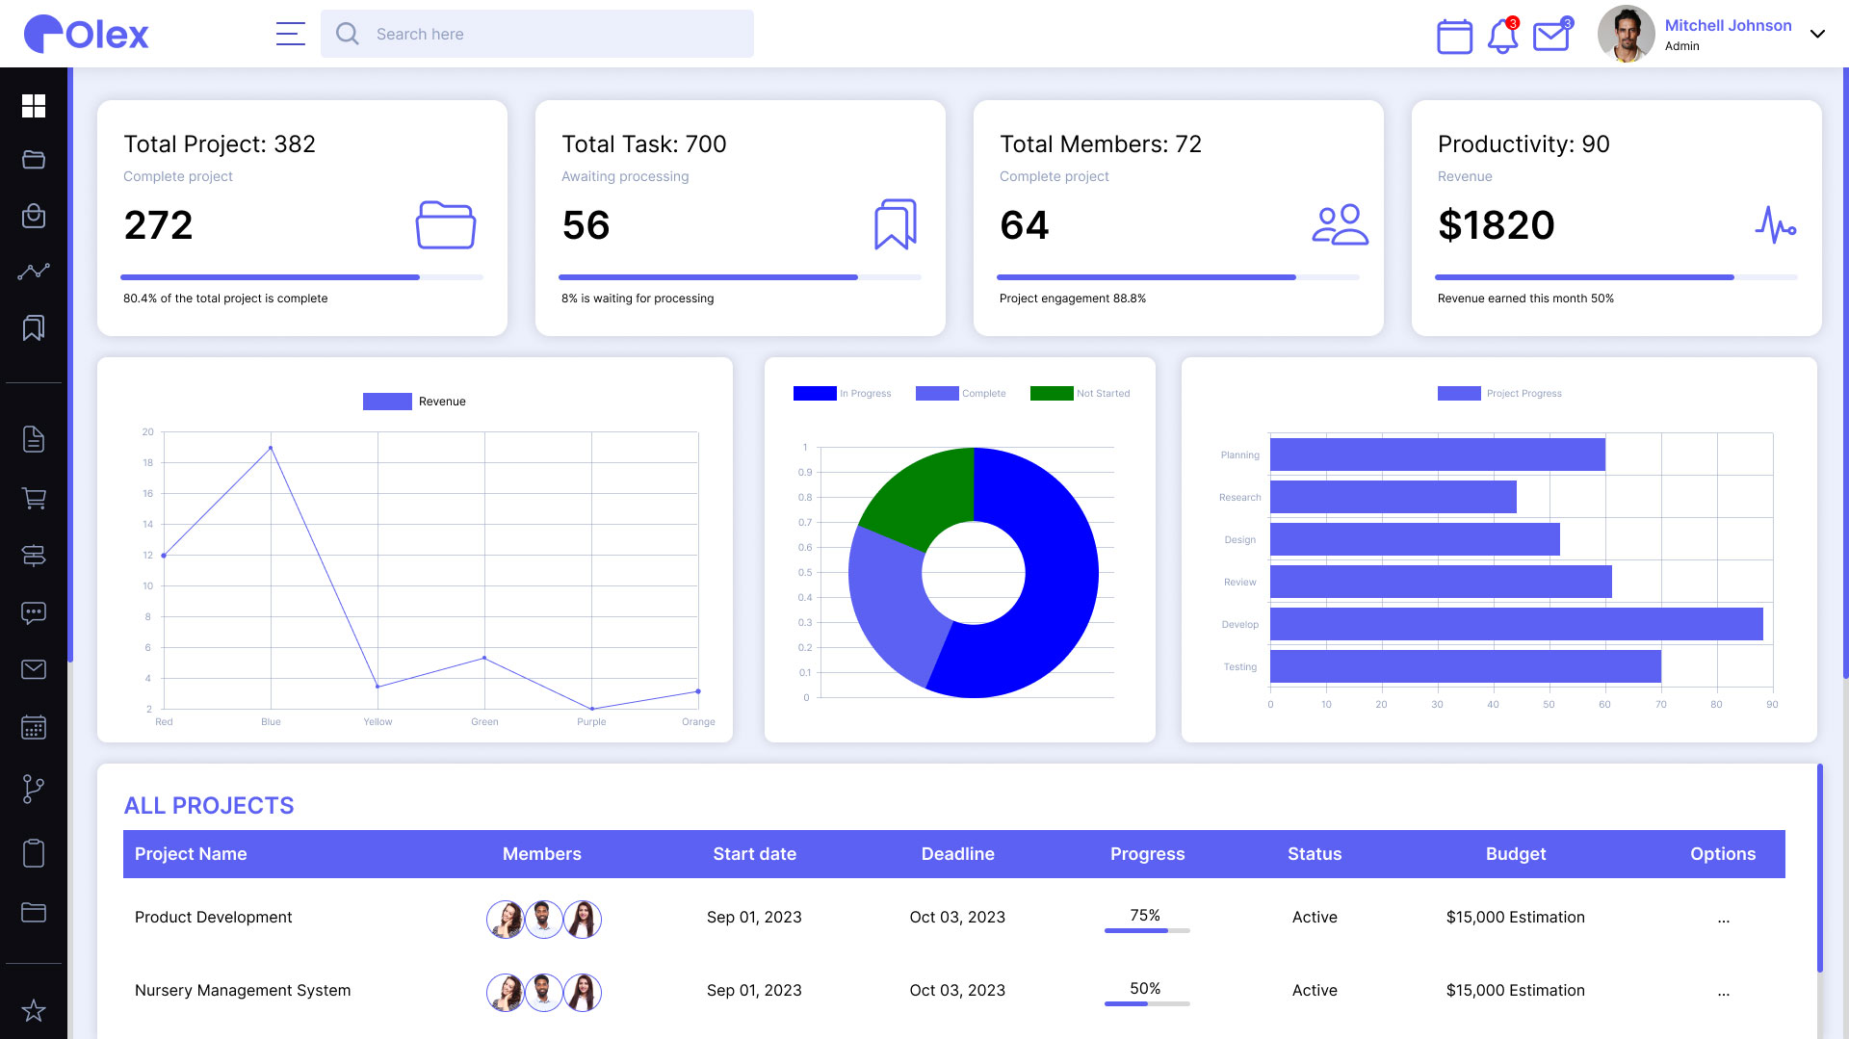1849x1039 pixels.
Task: Expand Mitchell Johnson profile dropdown arrow
Action: pyautogui.click(x=1817, y=34)
